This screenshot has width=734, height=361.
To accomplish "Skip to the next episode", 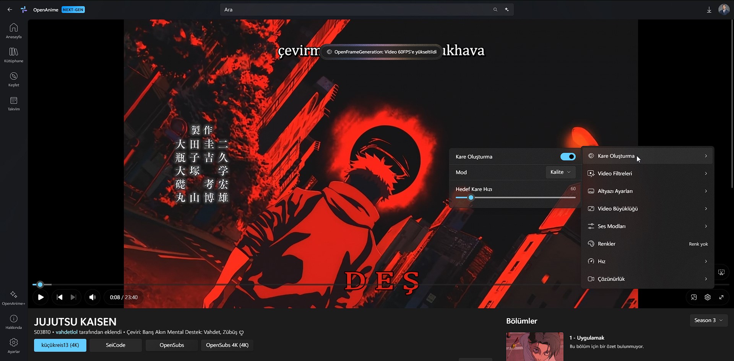I will point(73,297).
